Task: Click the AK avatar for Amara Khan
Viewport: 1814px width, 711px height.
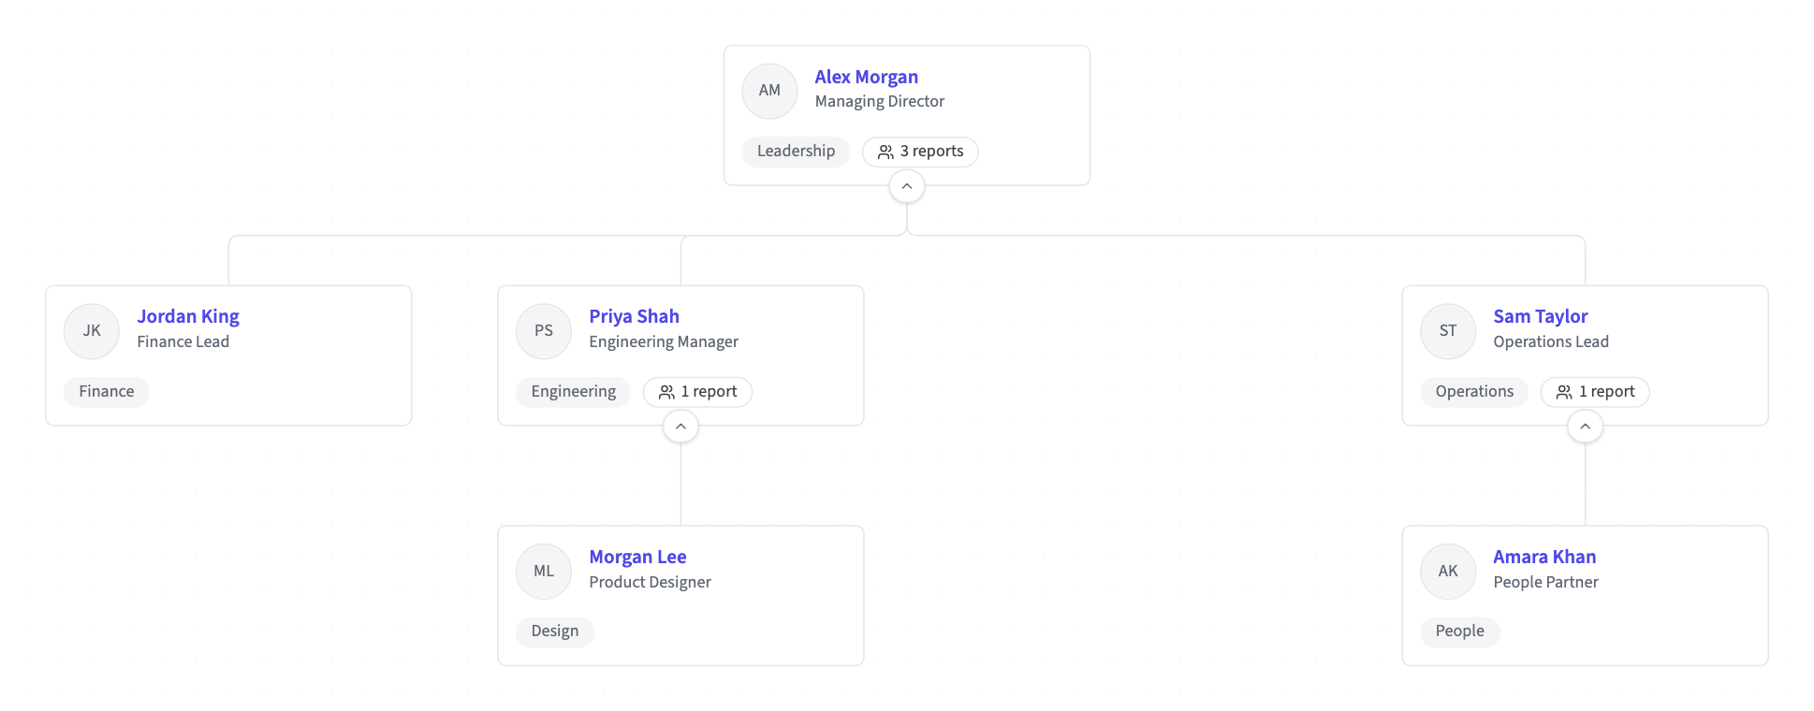Action: 1448,572
